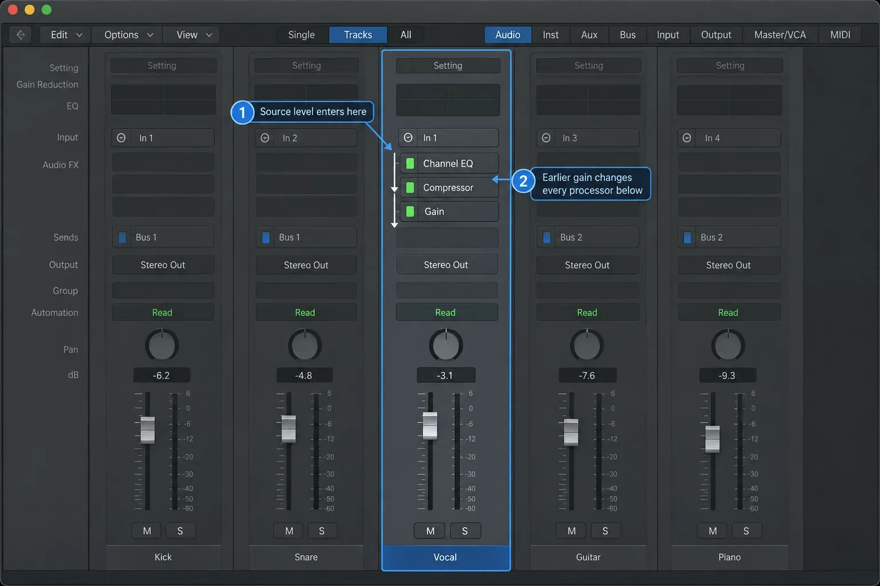The image size is (880, 586).
Task: Click the Kick Setting button
Action: [163, 66]
